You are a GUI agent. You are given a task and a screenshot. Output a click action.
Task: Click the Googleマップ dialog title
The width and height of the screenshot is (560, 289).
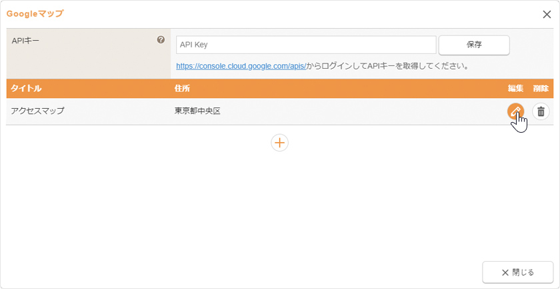(x=35, y=14)
